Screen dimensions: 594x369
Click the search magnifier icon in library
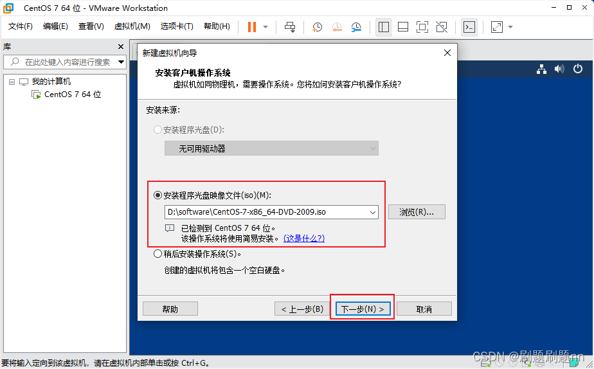pos(15,61)
